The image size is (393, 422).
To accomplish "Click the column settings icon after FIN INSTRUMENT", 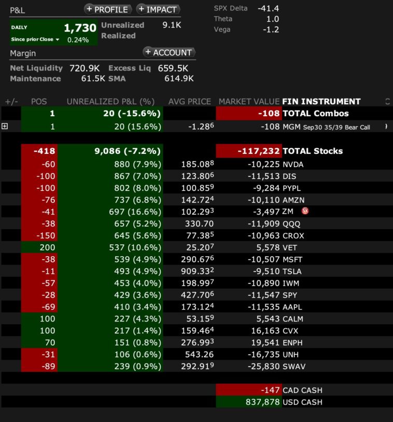I will coord(387,101).
